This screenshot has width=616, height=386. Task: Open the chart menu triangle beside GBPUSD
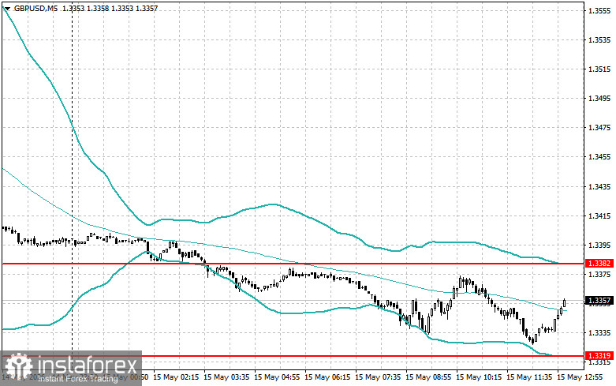[7, 8]
